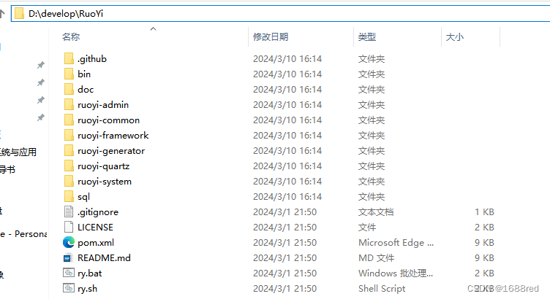
Task: Select the pom.xml file name
Action: coord(96,243)
